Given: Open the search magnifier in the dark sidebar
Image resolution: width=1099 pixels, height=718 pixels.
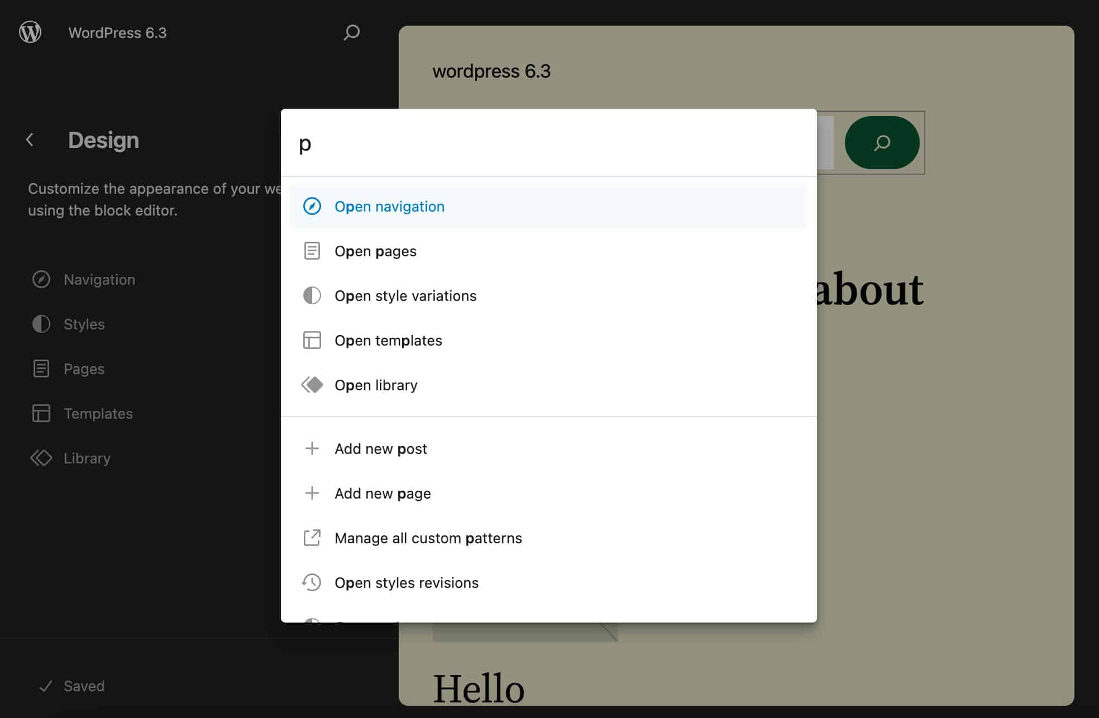Looking at the screenshot, I should coord(351,32).
